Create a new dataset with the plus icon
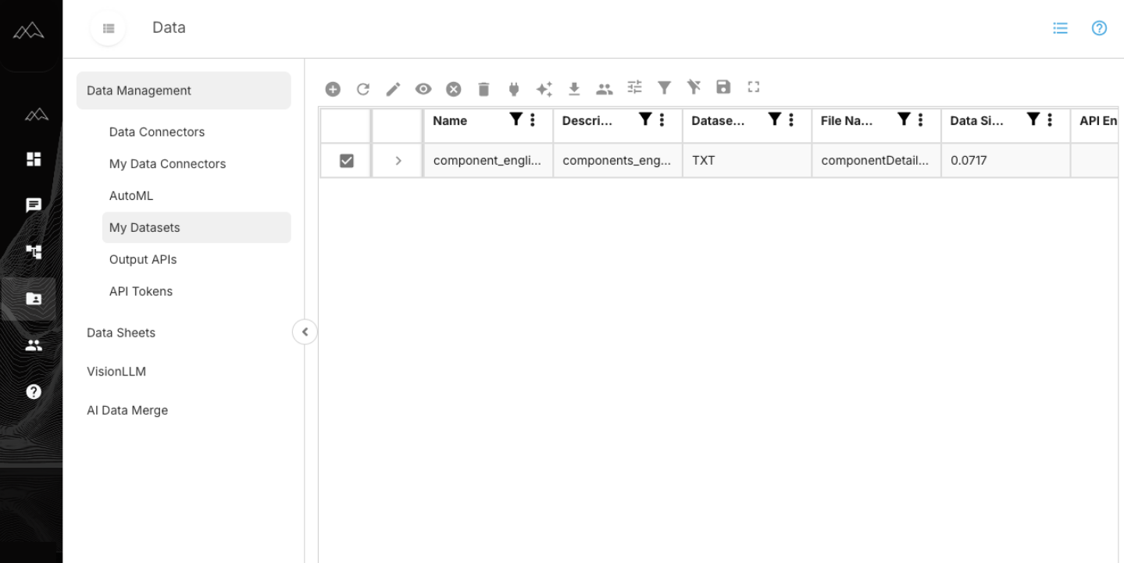1124x563 pixels. (x=333, y=88)
